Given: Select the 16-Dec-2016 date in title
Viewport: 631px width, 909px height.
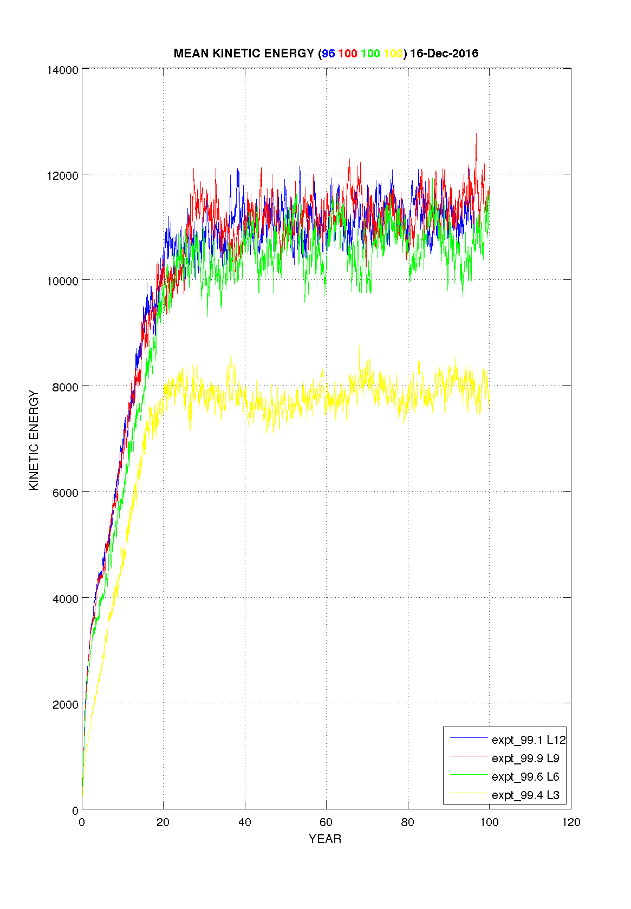Looking at the screenshot, I should pyautogui.click(x=444, y=53).
